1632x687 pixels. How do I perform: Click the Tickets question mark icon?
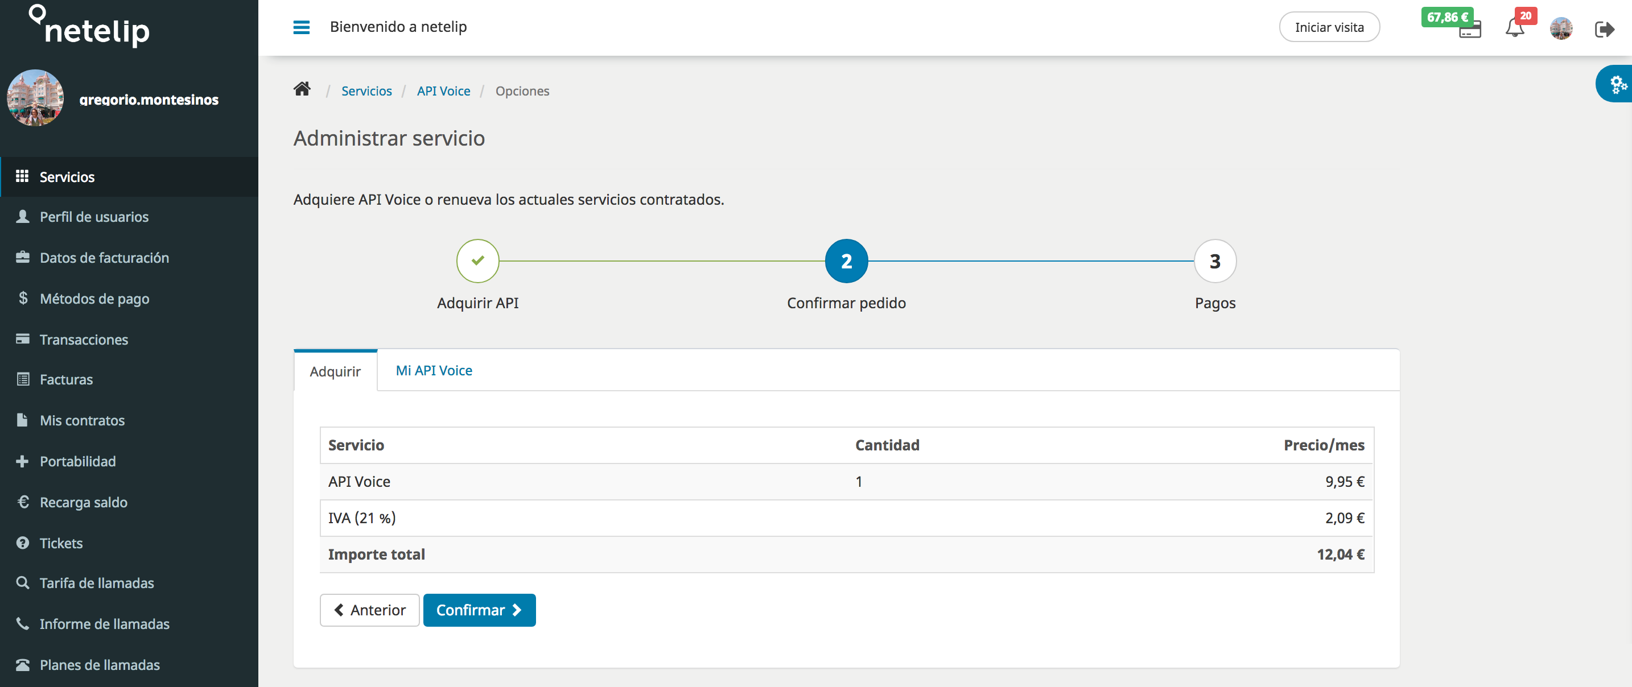pyautogui.click(x=23, y=543)
